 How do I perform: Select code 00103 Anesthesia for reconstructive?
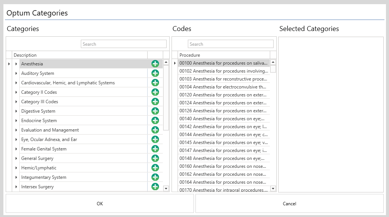(x=224, y=79)
